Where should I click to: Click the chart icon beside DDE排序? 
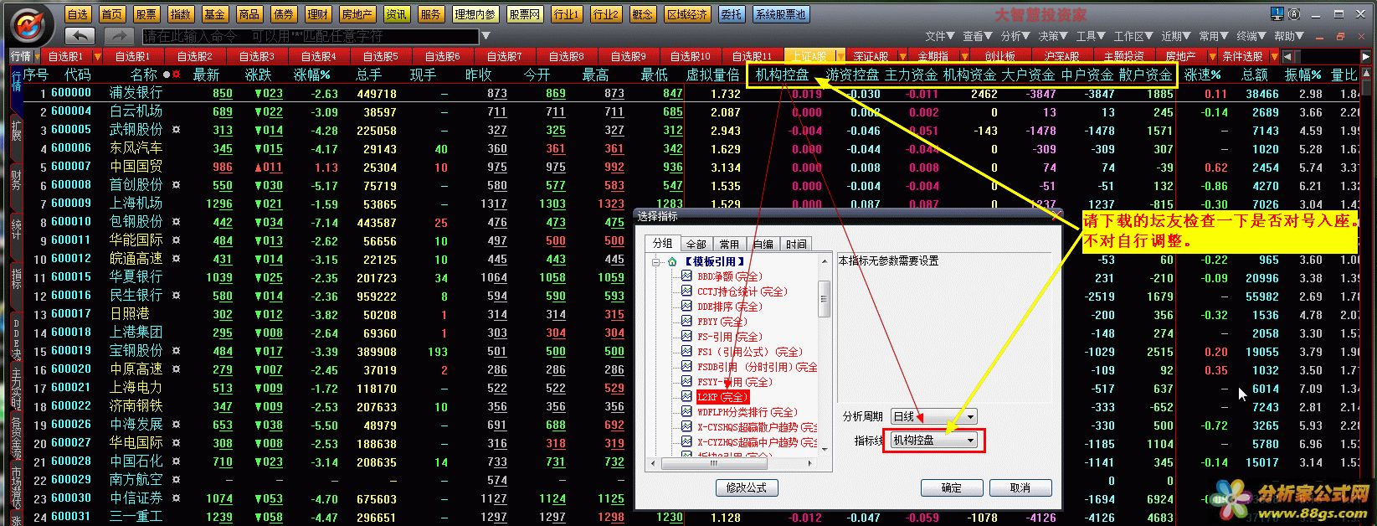(x=686, y=307)
